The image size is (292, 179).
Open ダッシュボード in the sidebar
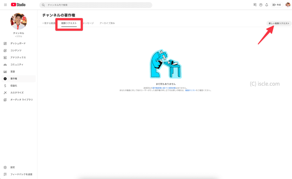tap(18, 43)
